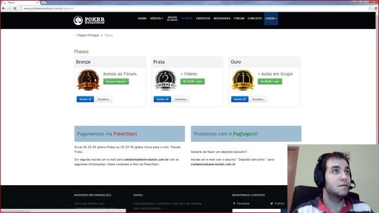Go back with browser back arrow
Viewport: 379px width, 213px height.
pyautogui.click(x=4, y=8)
